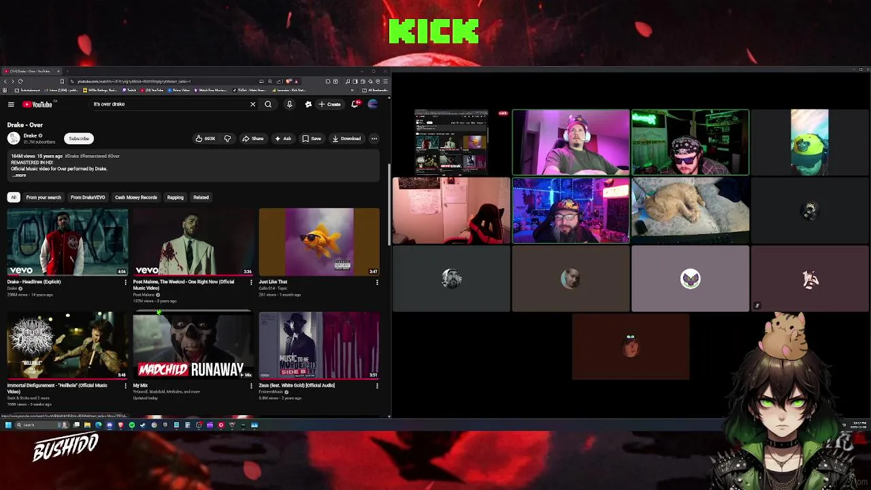Select the sleeping orange cat camera tile

[690, 210]
